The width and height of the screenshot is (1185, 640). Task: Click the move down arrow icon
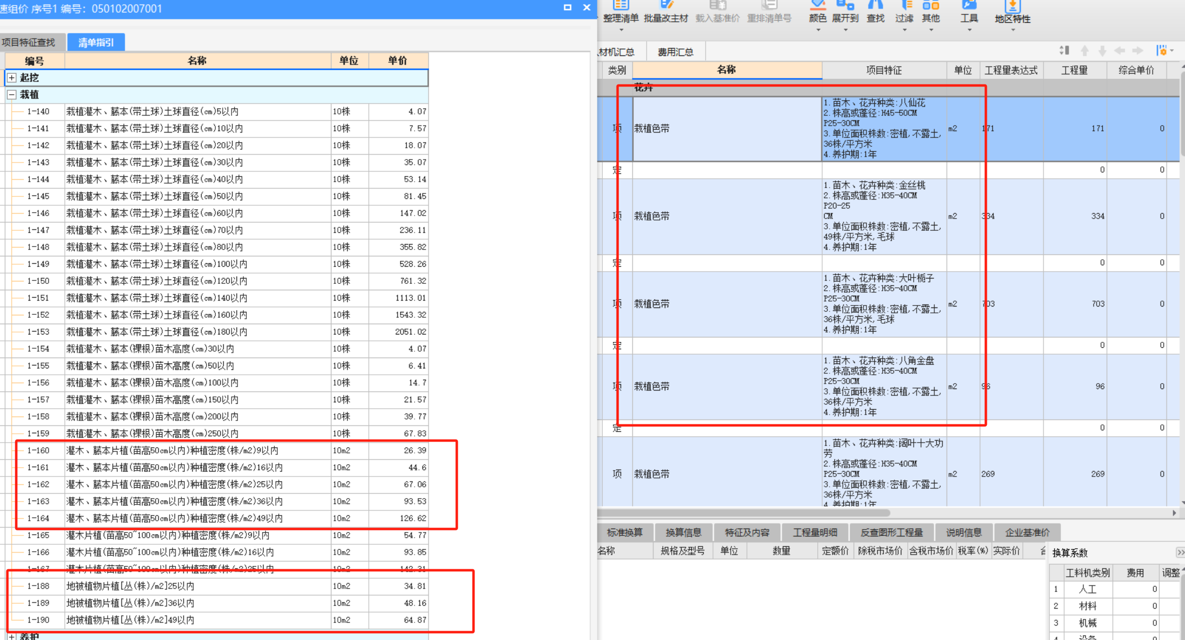[x=1102, y=50]
